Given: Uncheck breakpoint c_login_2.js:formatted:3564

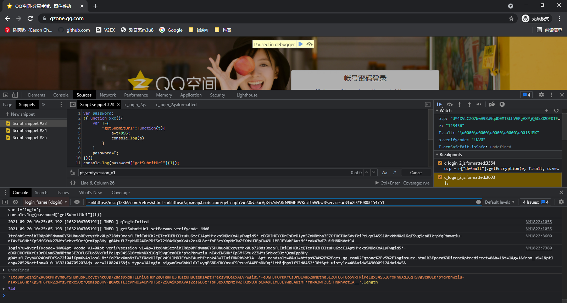Looking at the screenshot, I should pos(440,163).
